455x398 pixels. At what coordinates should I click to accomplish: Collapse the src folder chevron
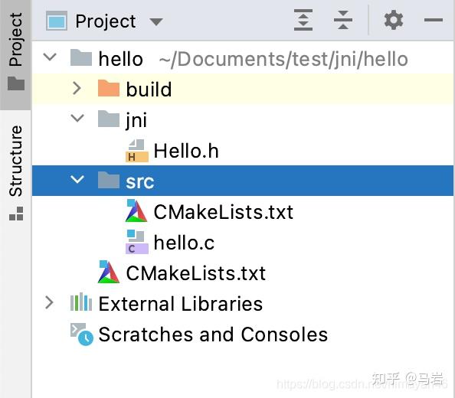coord(77,179)
